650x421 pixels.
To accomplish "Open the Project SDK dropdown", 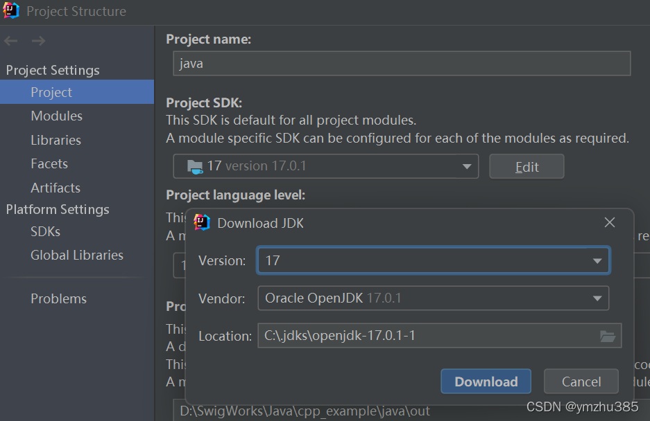I will tap(326, 166).
